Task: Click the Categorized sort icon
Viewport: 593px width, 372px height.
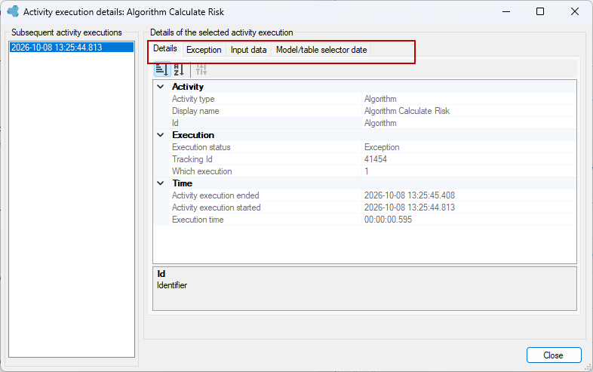Action: pos(162,69)
